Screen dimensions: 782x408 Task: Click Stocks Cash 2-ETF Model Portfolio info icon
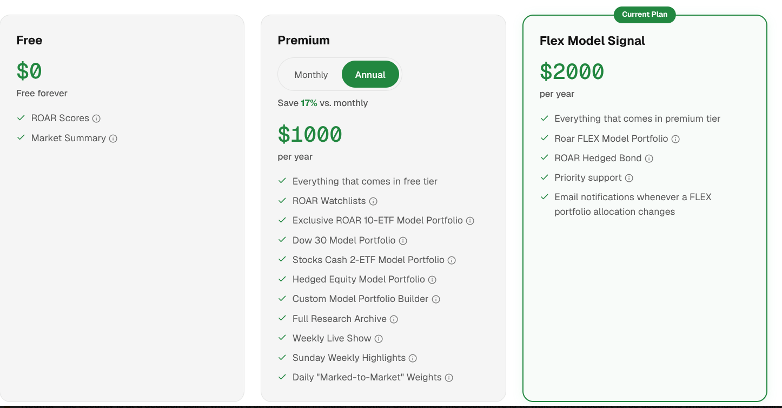452,260
